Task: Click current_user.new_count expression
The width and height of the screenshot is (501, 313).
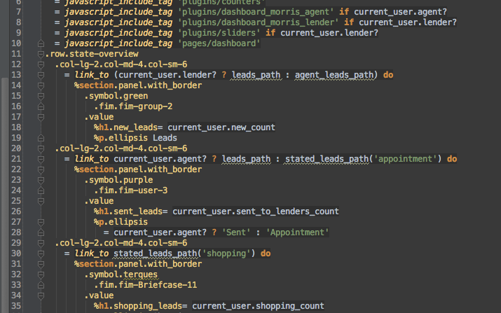Action: pyautogui.click(x=221, y=127)
